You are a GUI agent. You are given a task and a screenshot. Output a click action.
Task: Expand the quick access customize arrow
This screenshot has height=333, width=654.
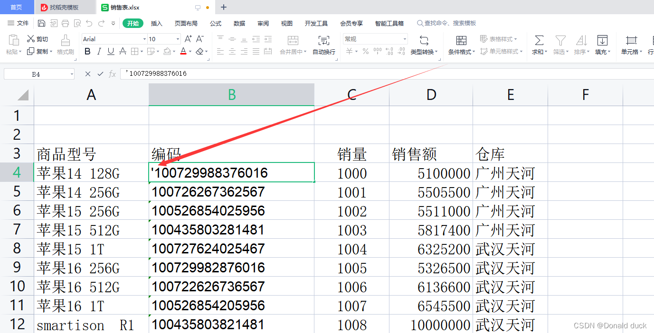113,23
